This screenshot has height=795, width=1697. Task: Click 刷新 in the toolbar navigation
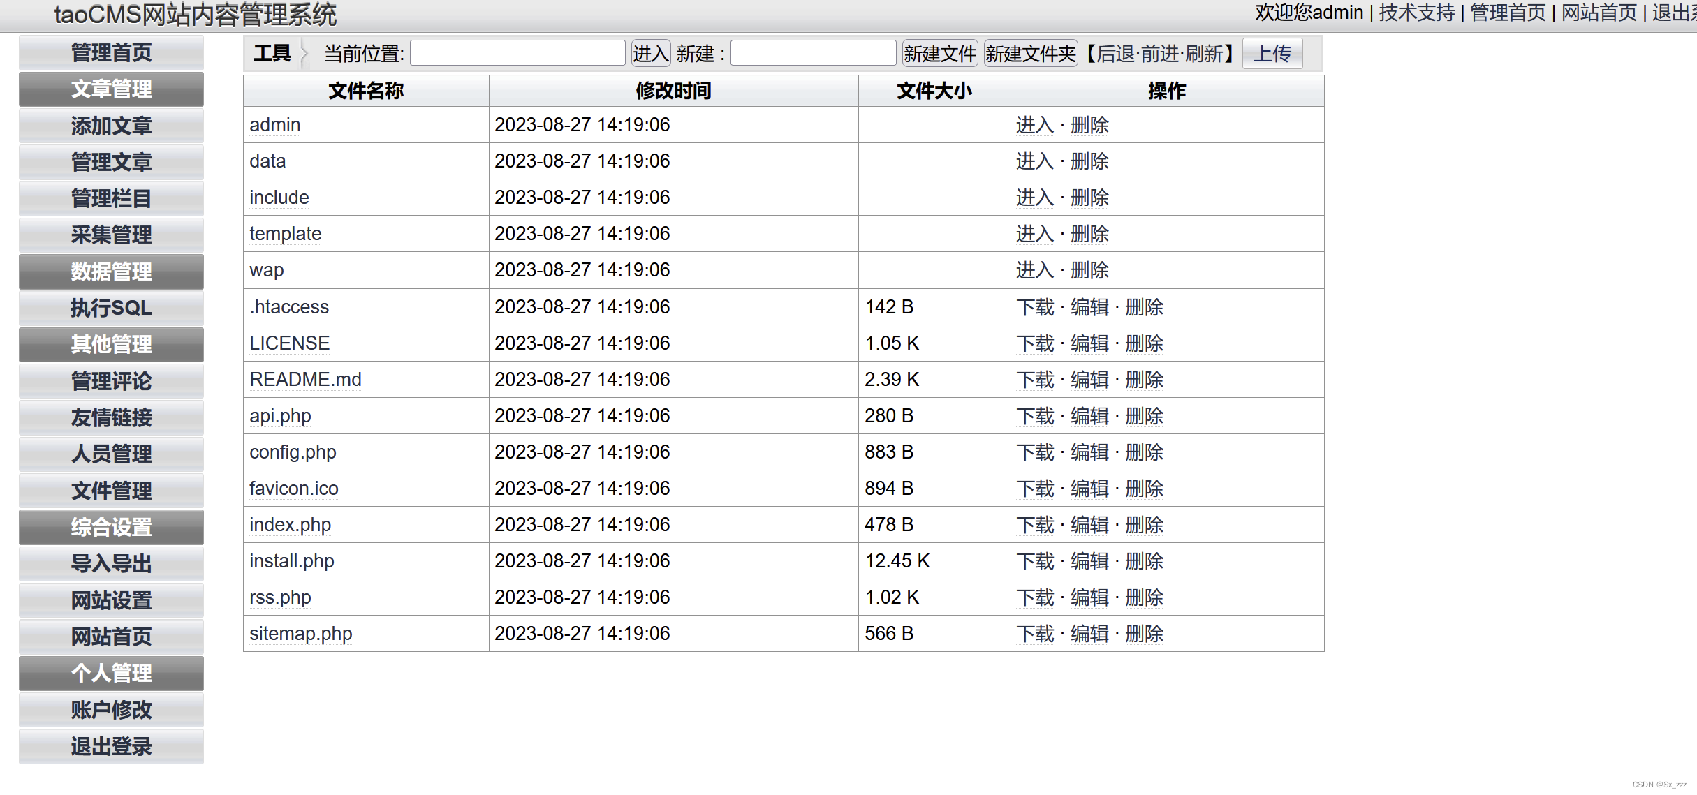[1204, 54]
